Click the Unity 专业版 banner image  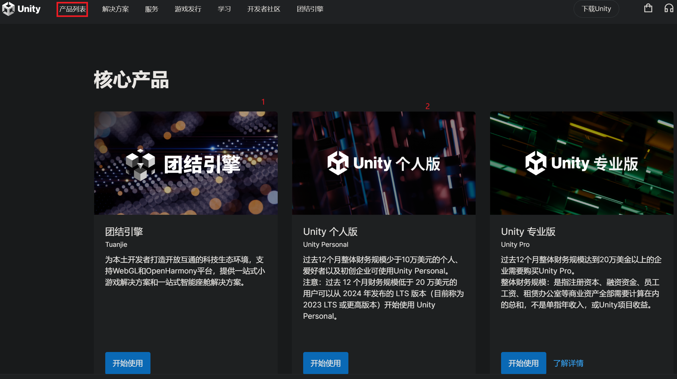coord(581,163)
